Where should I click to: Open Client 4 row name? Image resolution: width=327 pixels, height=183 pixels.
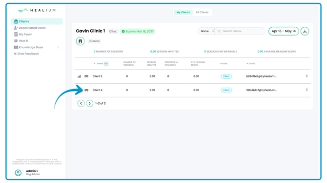click(x=98, y=90)
